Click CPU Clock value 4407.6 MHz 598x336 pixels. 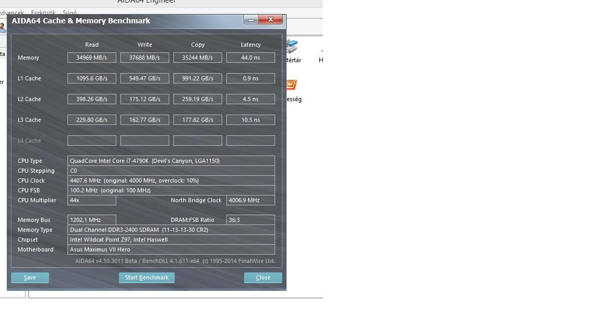171,180
